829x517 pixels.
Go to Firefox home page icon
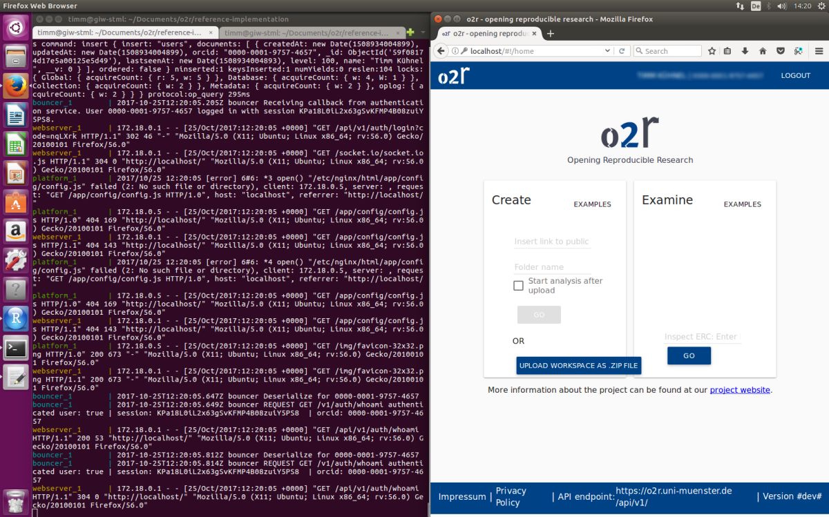click(x=763, y=50)
